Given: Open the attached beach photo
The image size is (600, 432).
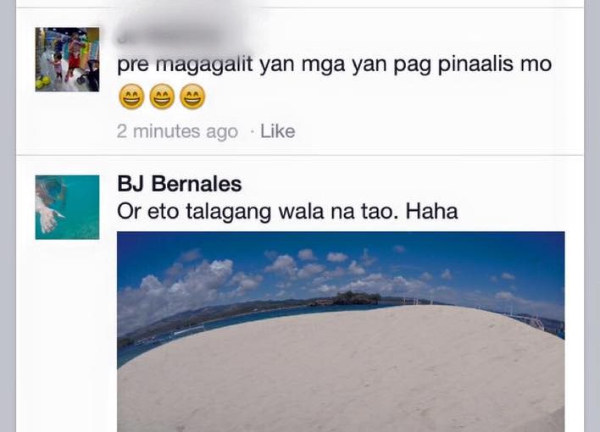Looking at the screenshot, I should 341,331.
